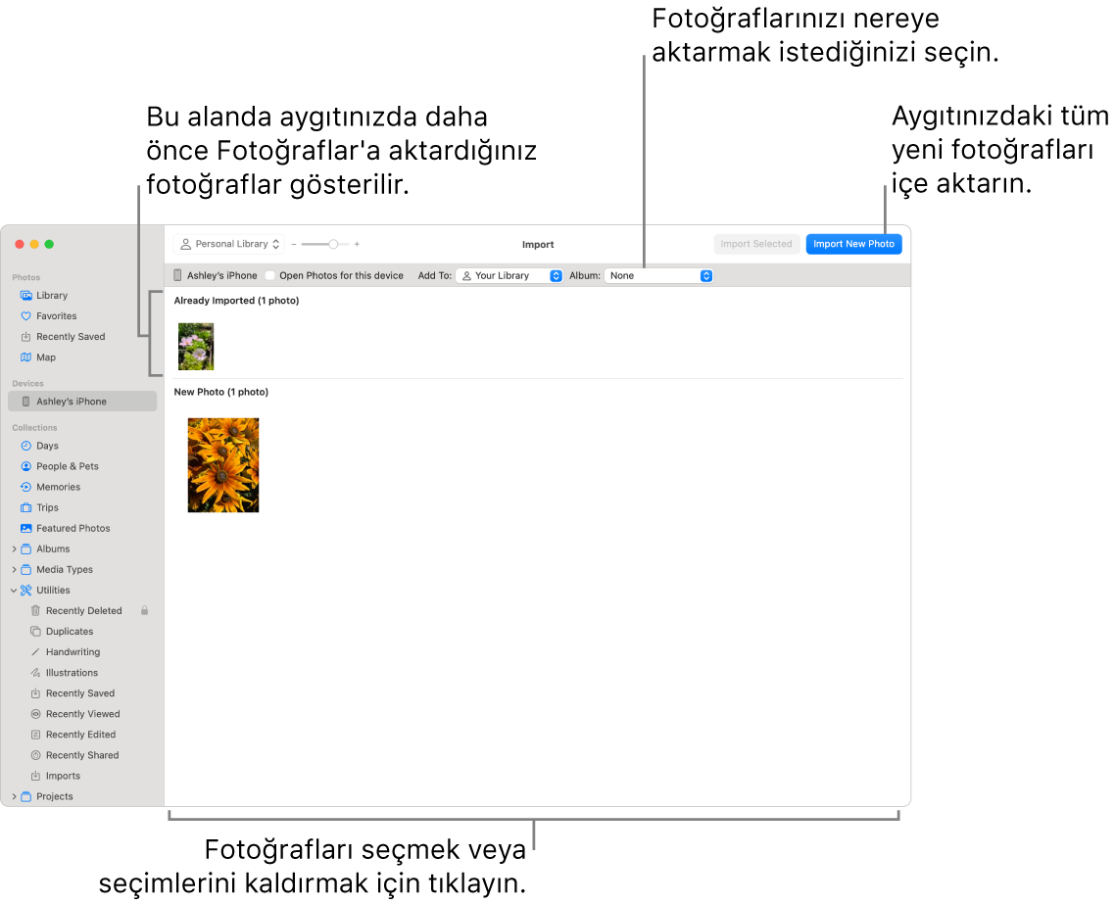The width and height of the screenshot is (1115, 904).
Task: Click the Recently Deleted trash icon
Action: [x=35, y=611]
